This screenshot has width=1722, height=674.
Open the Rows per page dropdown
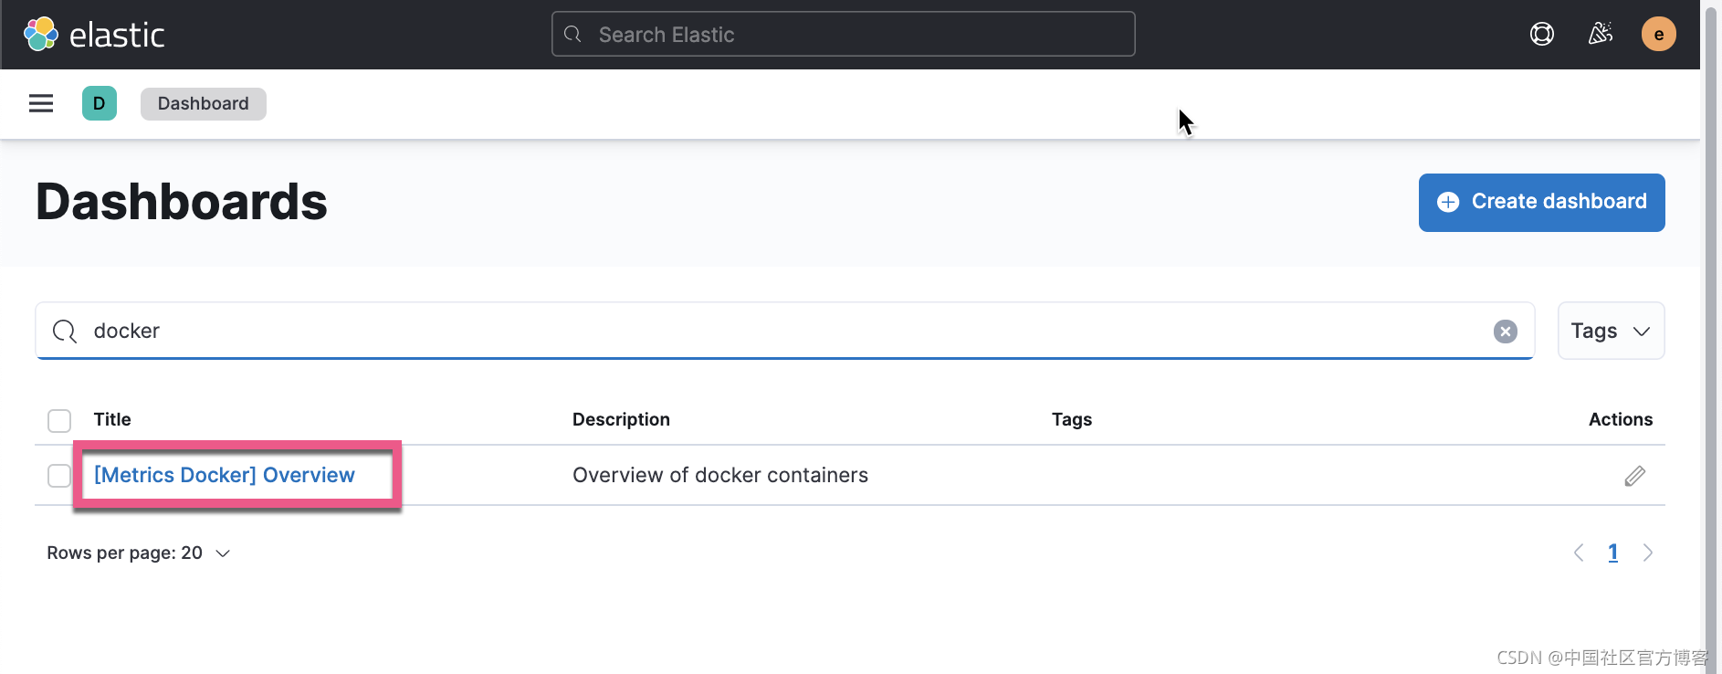click(x=139, y=553)
